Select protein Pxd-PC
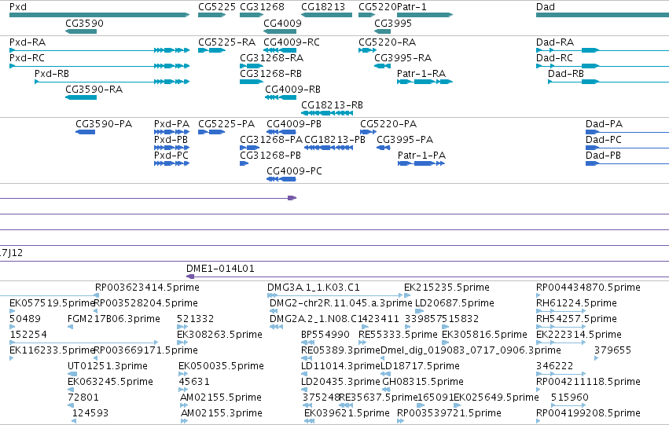This screenshot has width=669, height=425. pyautogui.click(x=171, y=156)
